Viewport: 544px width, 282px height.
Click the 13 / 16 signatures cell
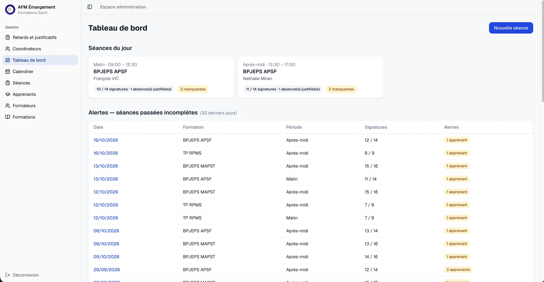(371, 244)
